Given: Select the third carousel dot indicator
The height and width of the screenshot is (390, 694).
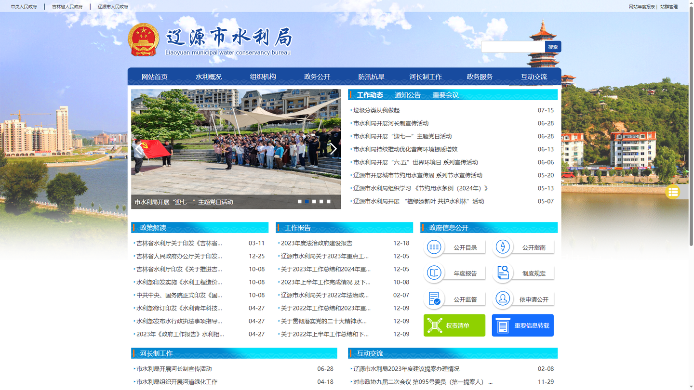Looking at the screenshot, I should click(314, 201).
